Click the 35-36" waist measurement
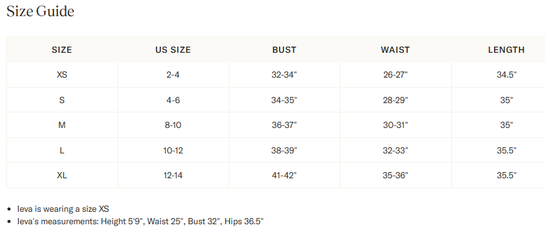The image size is (545, 241). click(395, 175)
